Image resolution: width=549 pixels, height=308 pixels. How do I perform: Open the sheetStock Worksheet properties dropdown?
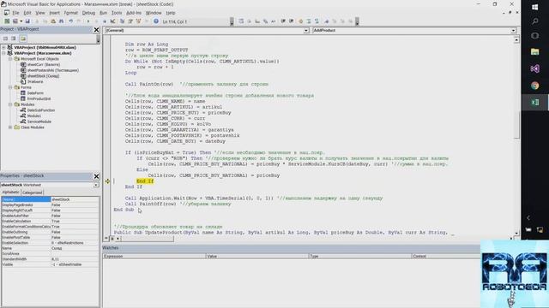(x=96, y=185)
